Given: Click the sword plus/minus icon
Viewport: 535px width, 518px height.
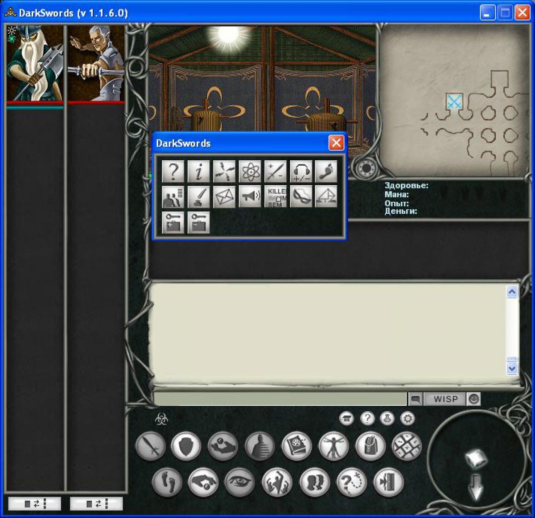Looking at the screenshot, I should click(275, 171).
